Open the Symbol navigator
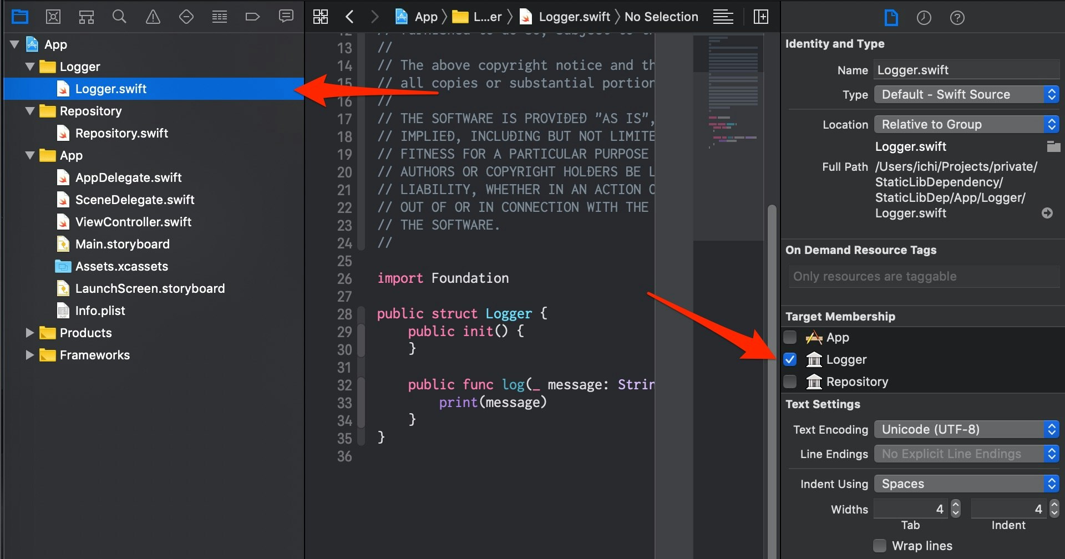The height and width of the screenshot is (559, 1065). click(x=87, y=17)
